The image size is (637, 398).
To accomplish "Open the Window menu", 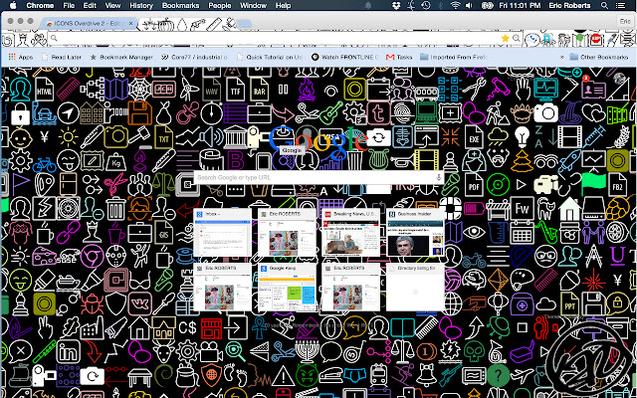I will point(253,5).
